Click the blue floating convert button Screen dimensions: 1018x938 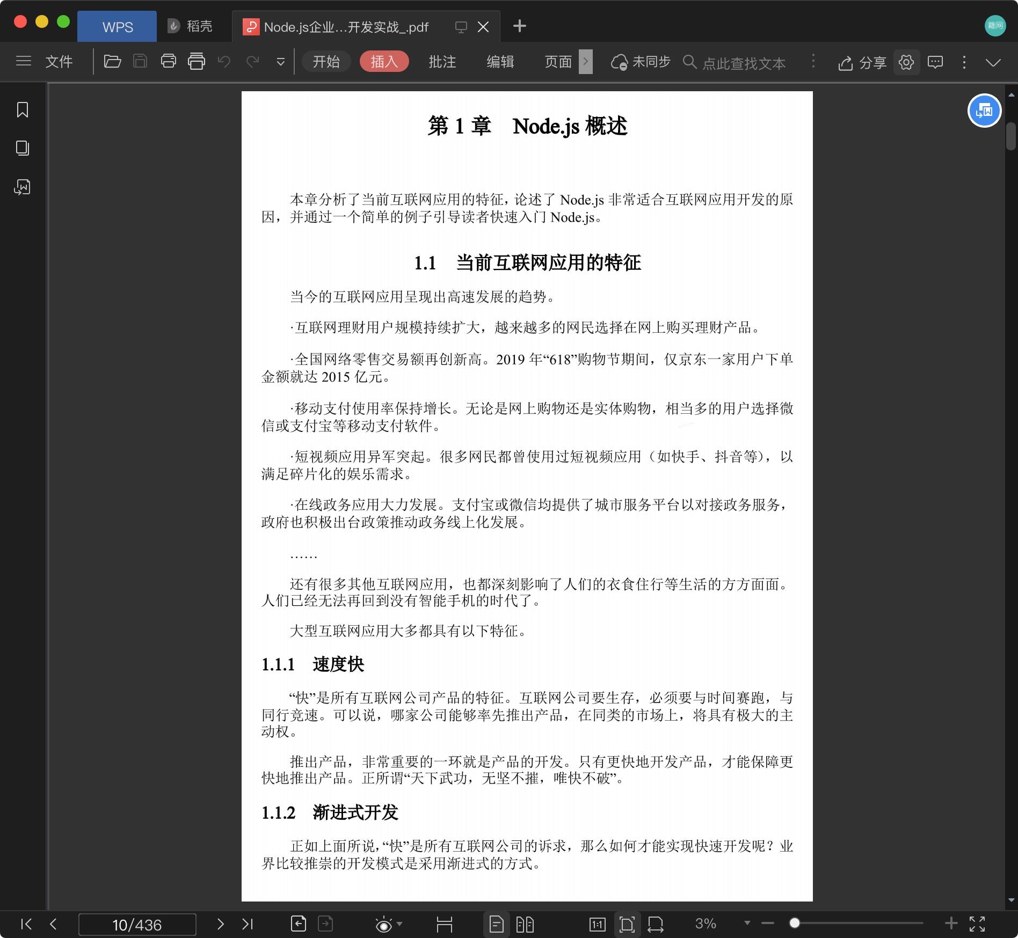click(x=984, y=111)
